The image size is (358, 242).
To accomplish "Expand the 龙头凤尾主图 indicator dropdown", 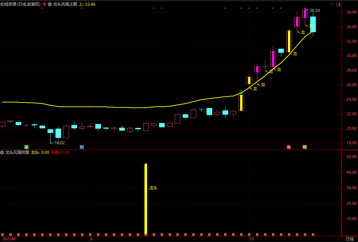I will click(50, 4).
